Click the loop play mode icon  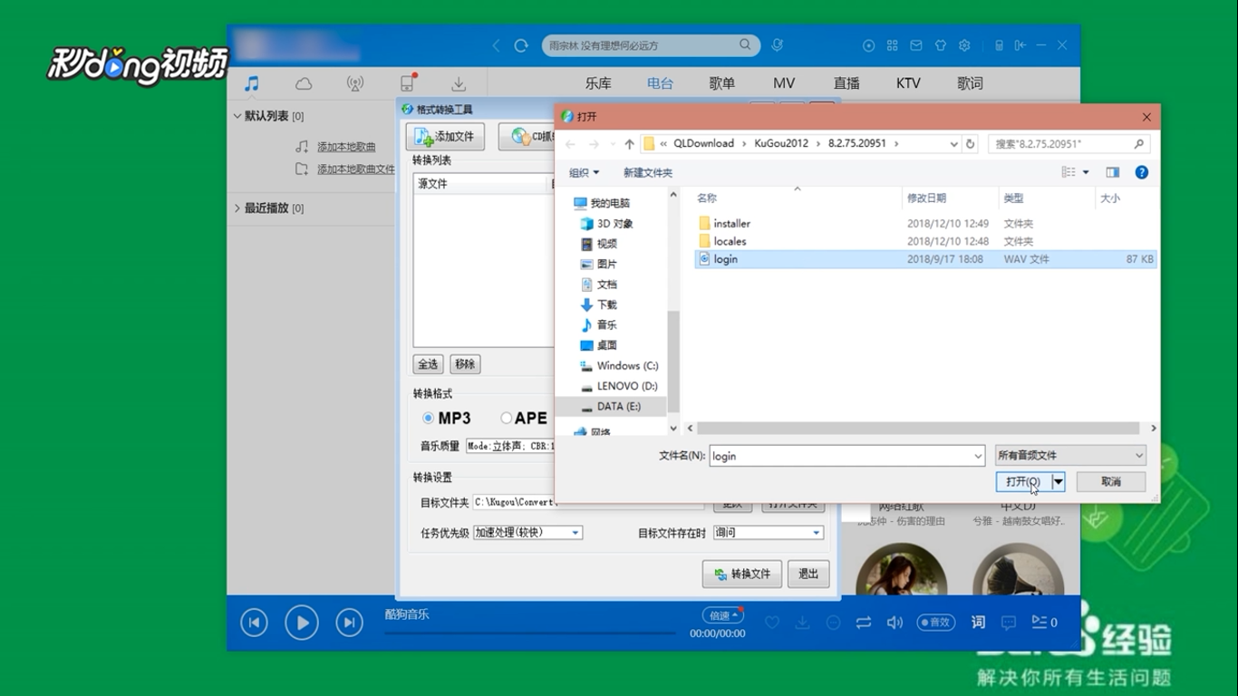[x=863, y=623]
